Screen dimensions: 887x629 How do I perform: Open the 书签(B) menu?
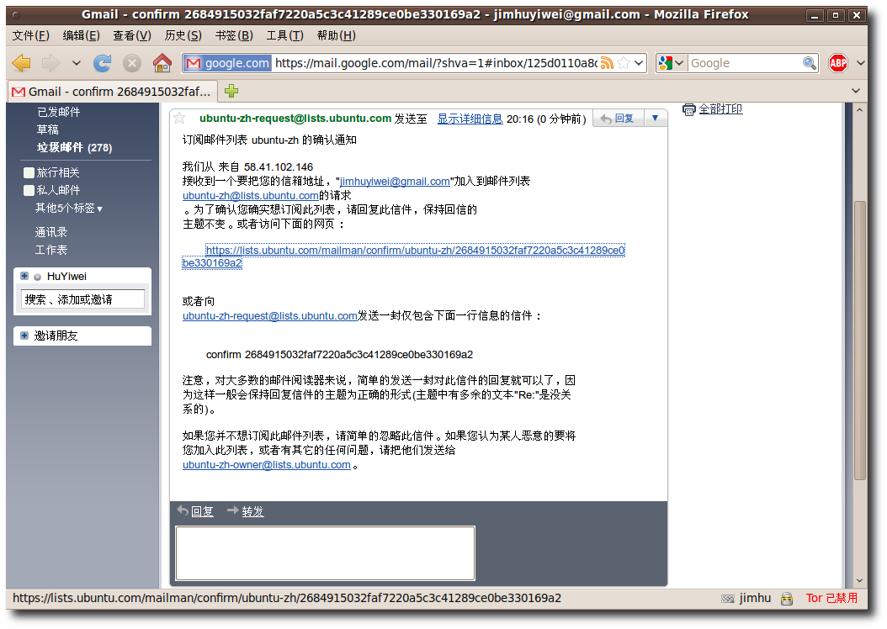click(x=234, y=35)
